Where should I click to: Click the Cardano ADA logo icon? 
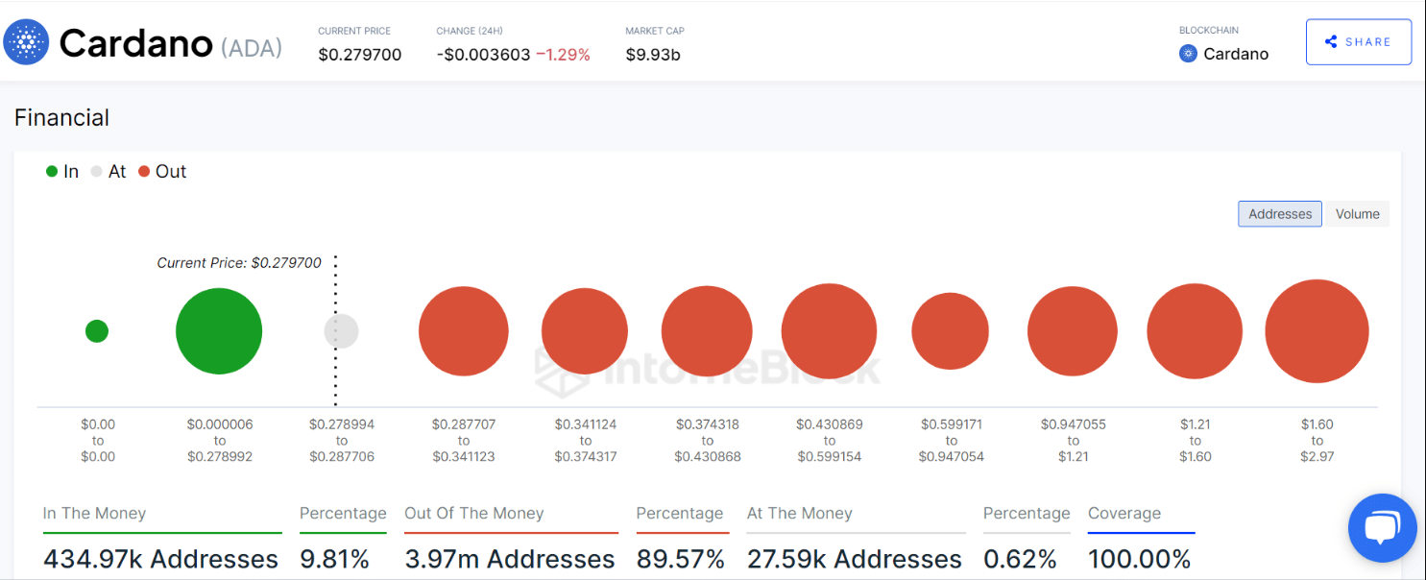tap(26, 42)
